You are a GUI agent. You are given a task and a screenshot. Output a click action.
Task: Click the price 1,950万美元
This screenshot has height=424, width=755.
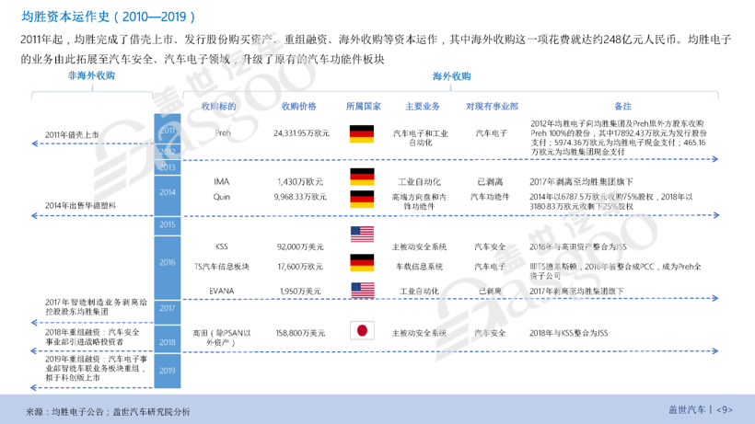[300, 292]
